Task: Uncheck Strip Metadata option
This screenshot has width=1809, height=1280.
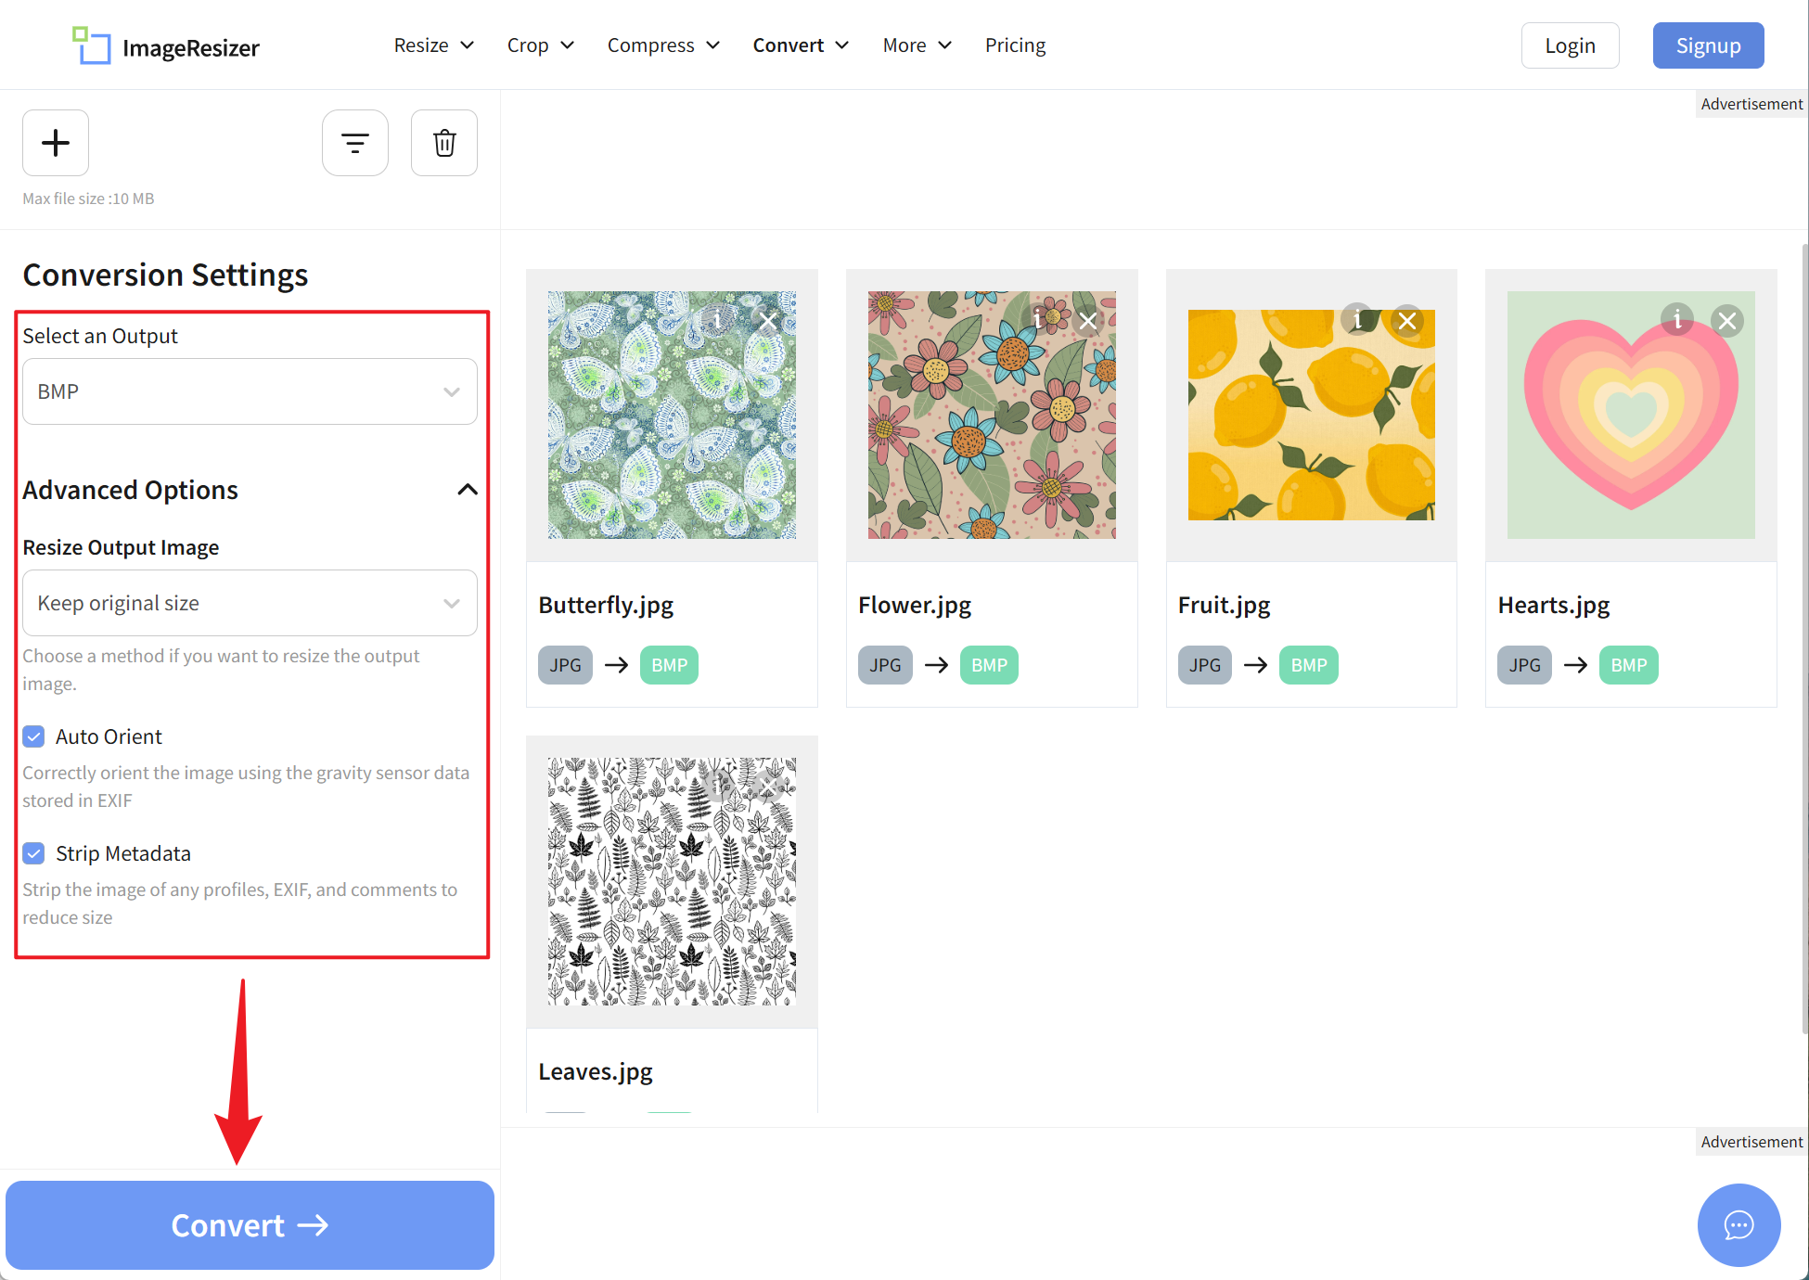Action: [x=34, y=853]
